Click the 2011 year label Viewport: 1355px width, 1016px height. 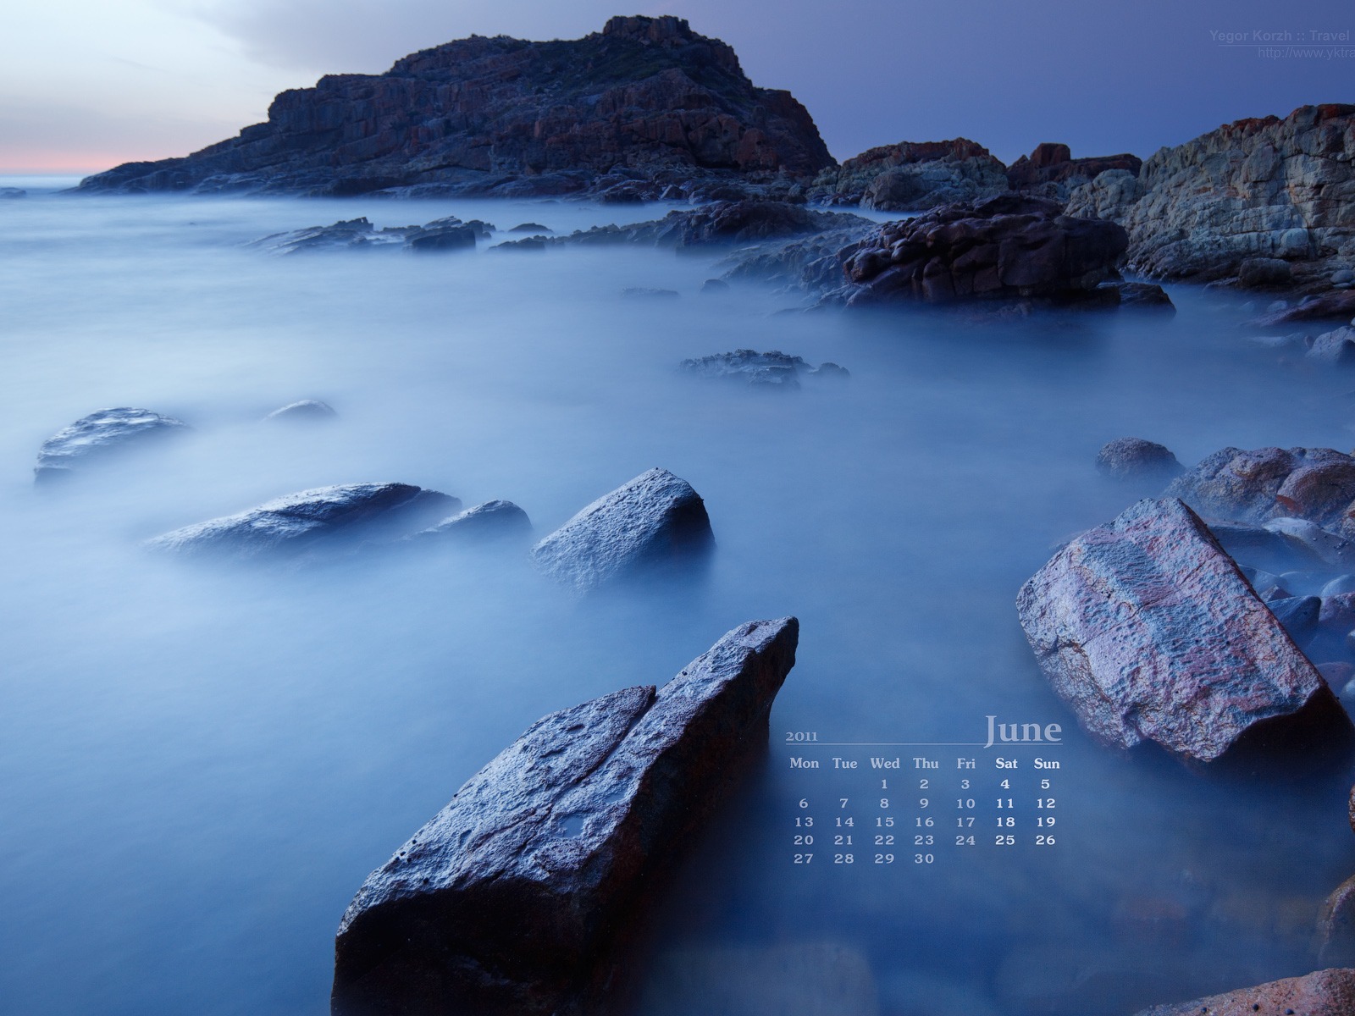click(802, 735)
